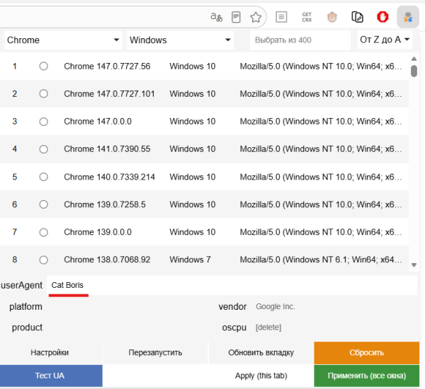Screen dimensions: 425x389
Task: Click row number 6 in the list
Action: coord(15,204)
